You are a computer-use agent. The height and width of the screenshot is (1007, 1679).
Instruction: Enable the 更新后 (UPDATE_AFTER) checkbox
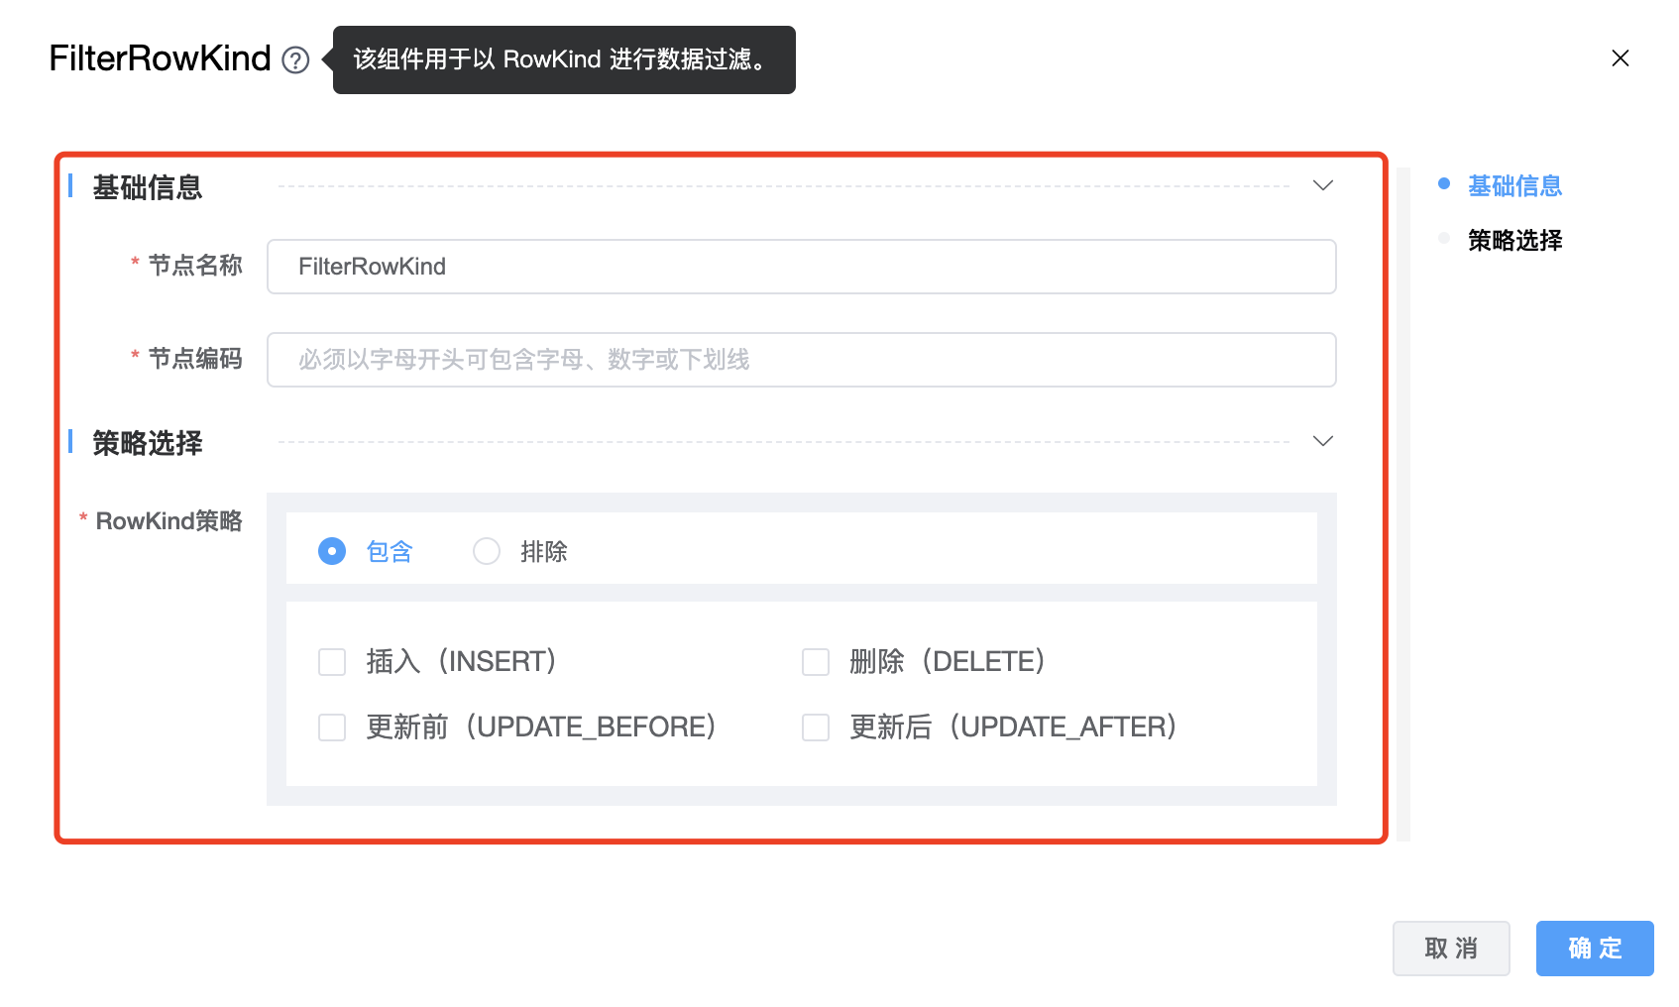(x=816, y=727)
